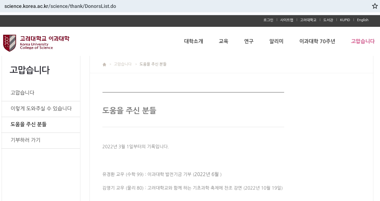Click the Korea University College of Science logo
380x201 pixels.
36,43
